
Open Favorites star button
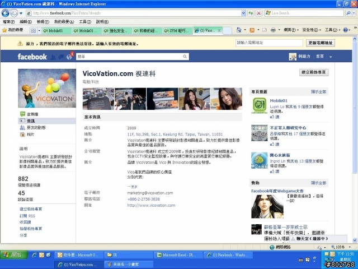[x=12, y=30]
